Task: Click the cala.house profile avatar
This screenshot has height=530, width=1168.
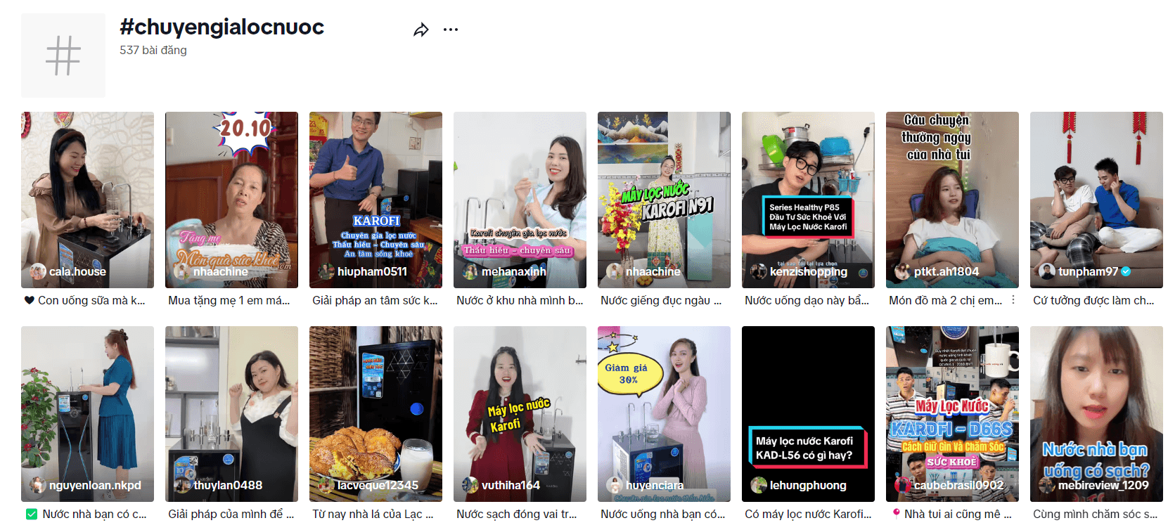Action: (x=38, y=271)
